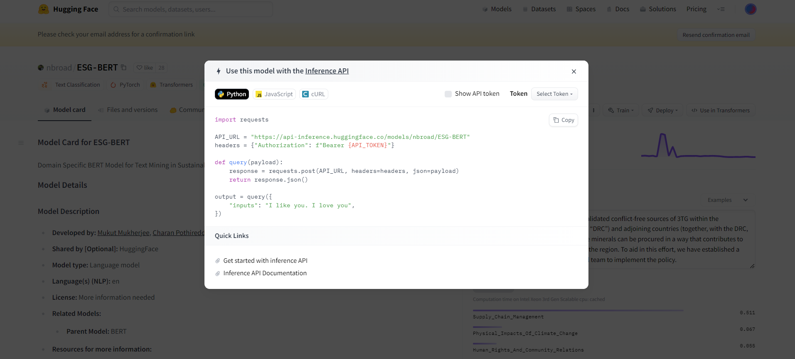Click the downloads trend chart
The image size is (795, 359).
(x=698, y=146)
